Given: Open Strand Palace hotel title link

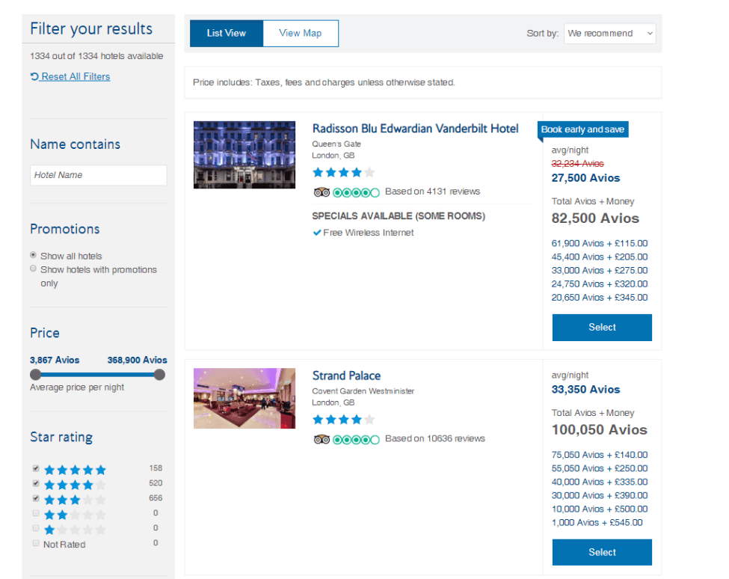Looking at the screenshot, I should tap(346, 376).
